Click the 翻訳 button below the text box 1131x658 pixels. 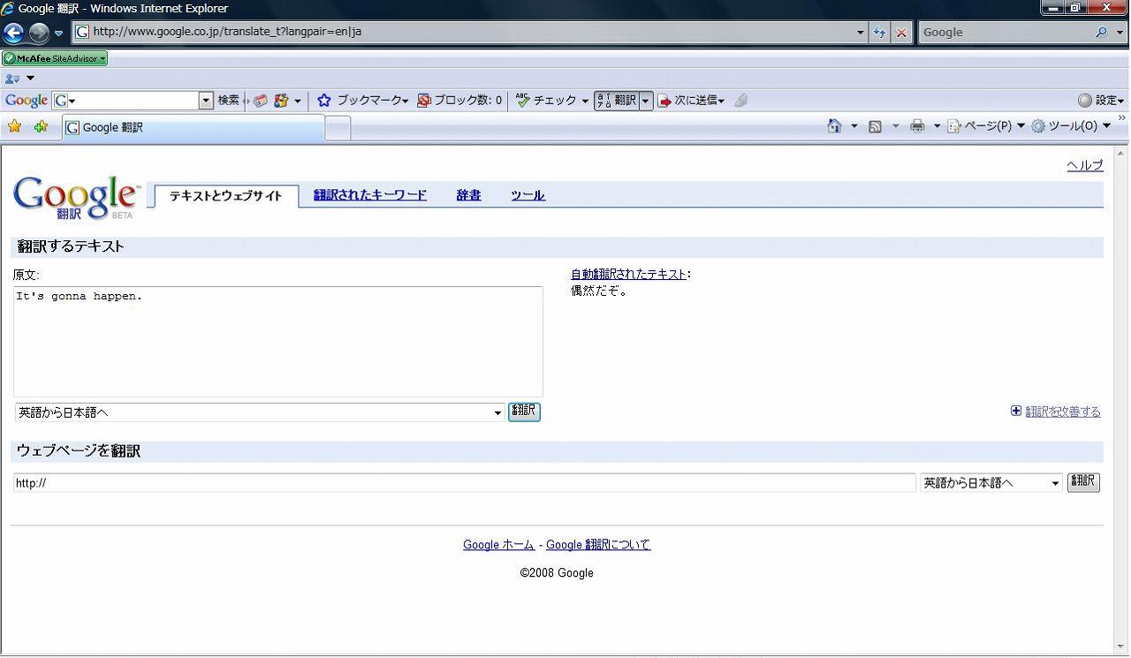[524, 412]
